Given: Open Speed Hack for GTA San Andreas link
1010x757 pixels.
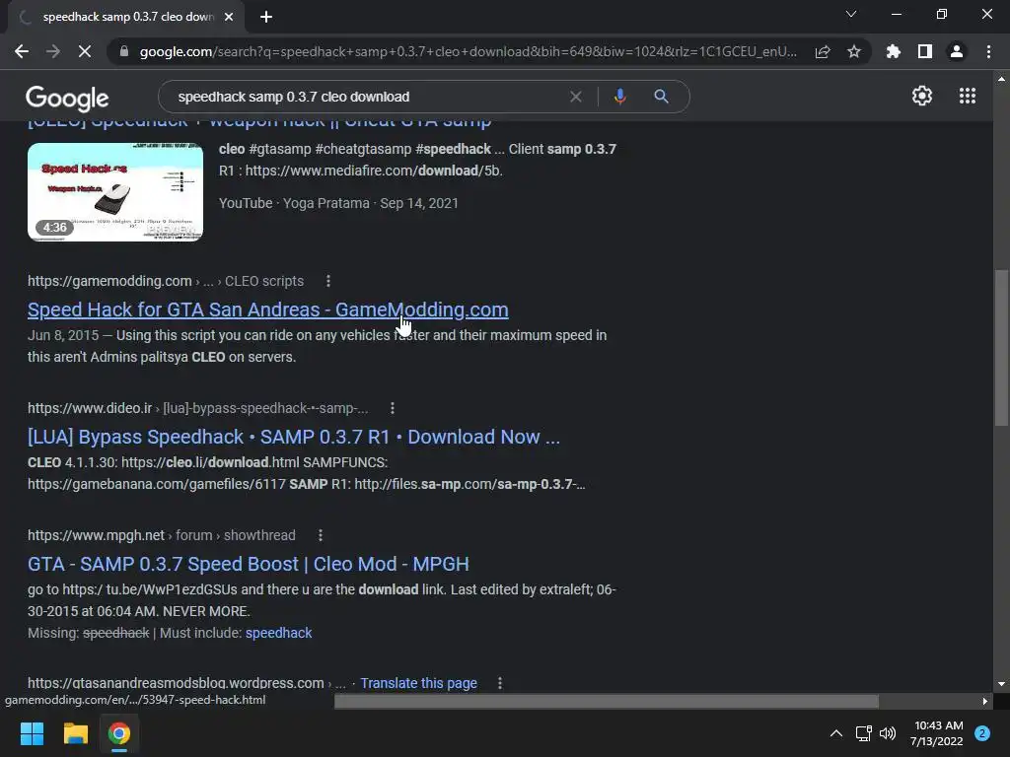Looking at the screenshot, I should (x=268, y=310).
